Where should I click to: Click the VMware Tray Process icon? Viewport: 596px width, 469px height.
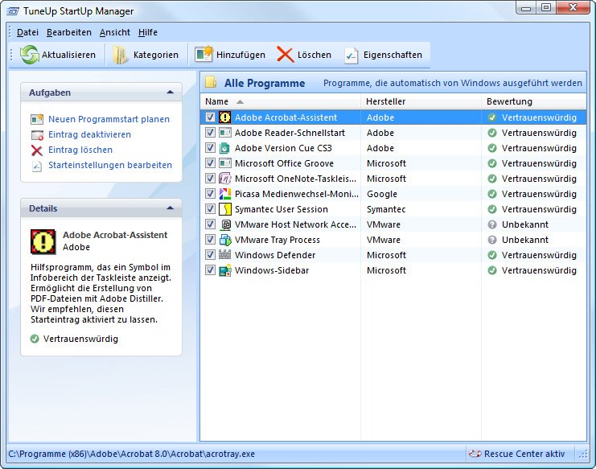pos(225,240)
